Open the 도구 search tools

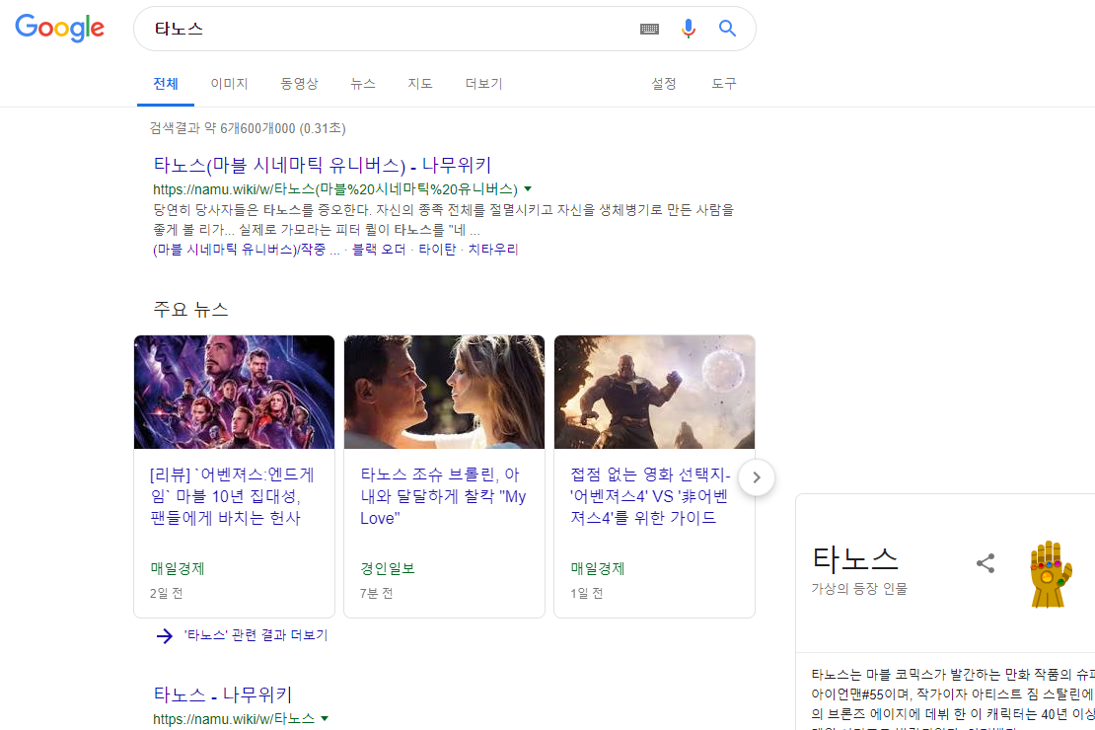tap(724, 84)
